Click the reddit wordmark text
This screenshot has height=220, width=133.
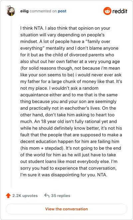[120, 11]
